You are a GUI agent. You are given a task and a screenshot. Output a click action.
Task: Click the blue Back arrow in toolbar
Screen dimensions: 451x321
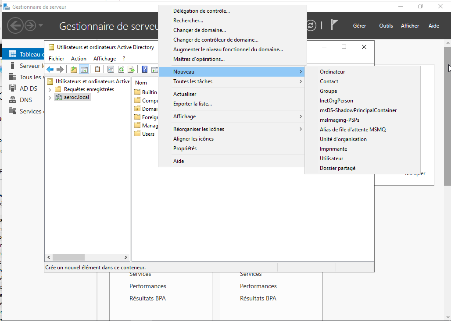pos(50,69)
